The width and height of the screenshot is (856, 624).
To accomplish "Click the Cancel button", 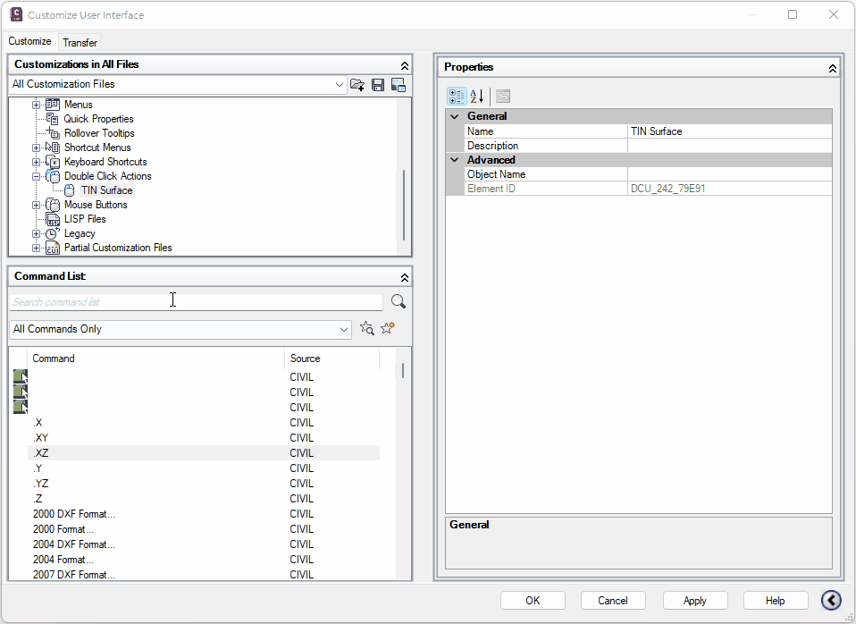I will (613, 601).
